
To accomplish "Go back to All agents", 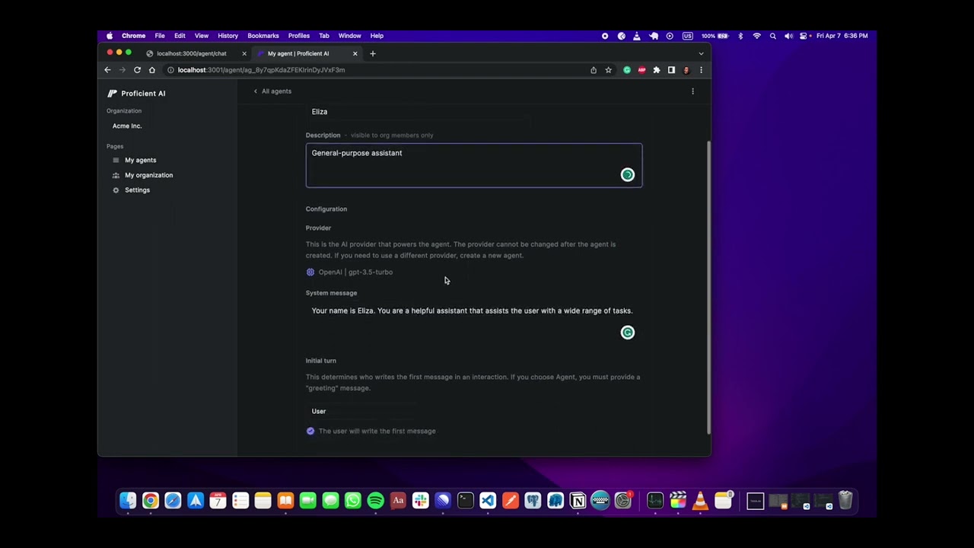I will 272,91.
